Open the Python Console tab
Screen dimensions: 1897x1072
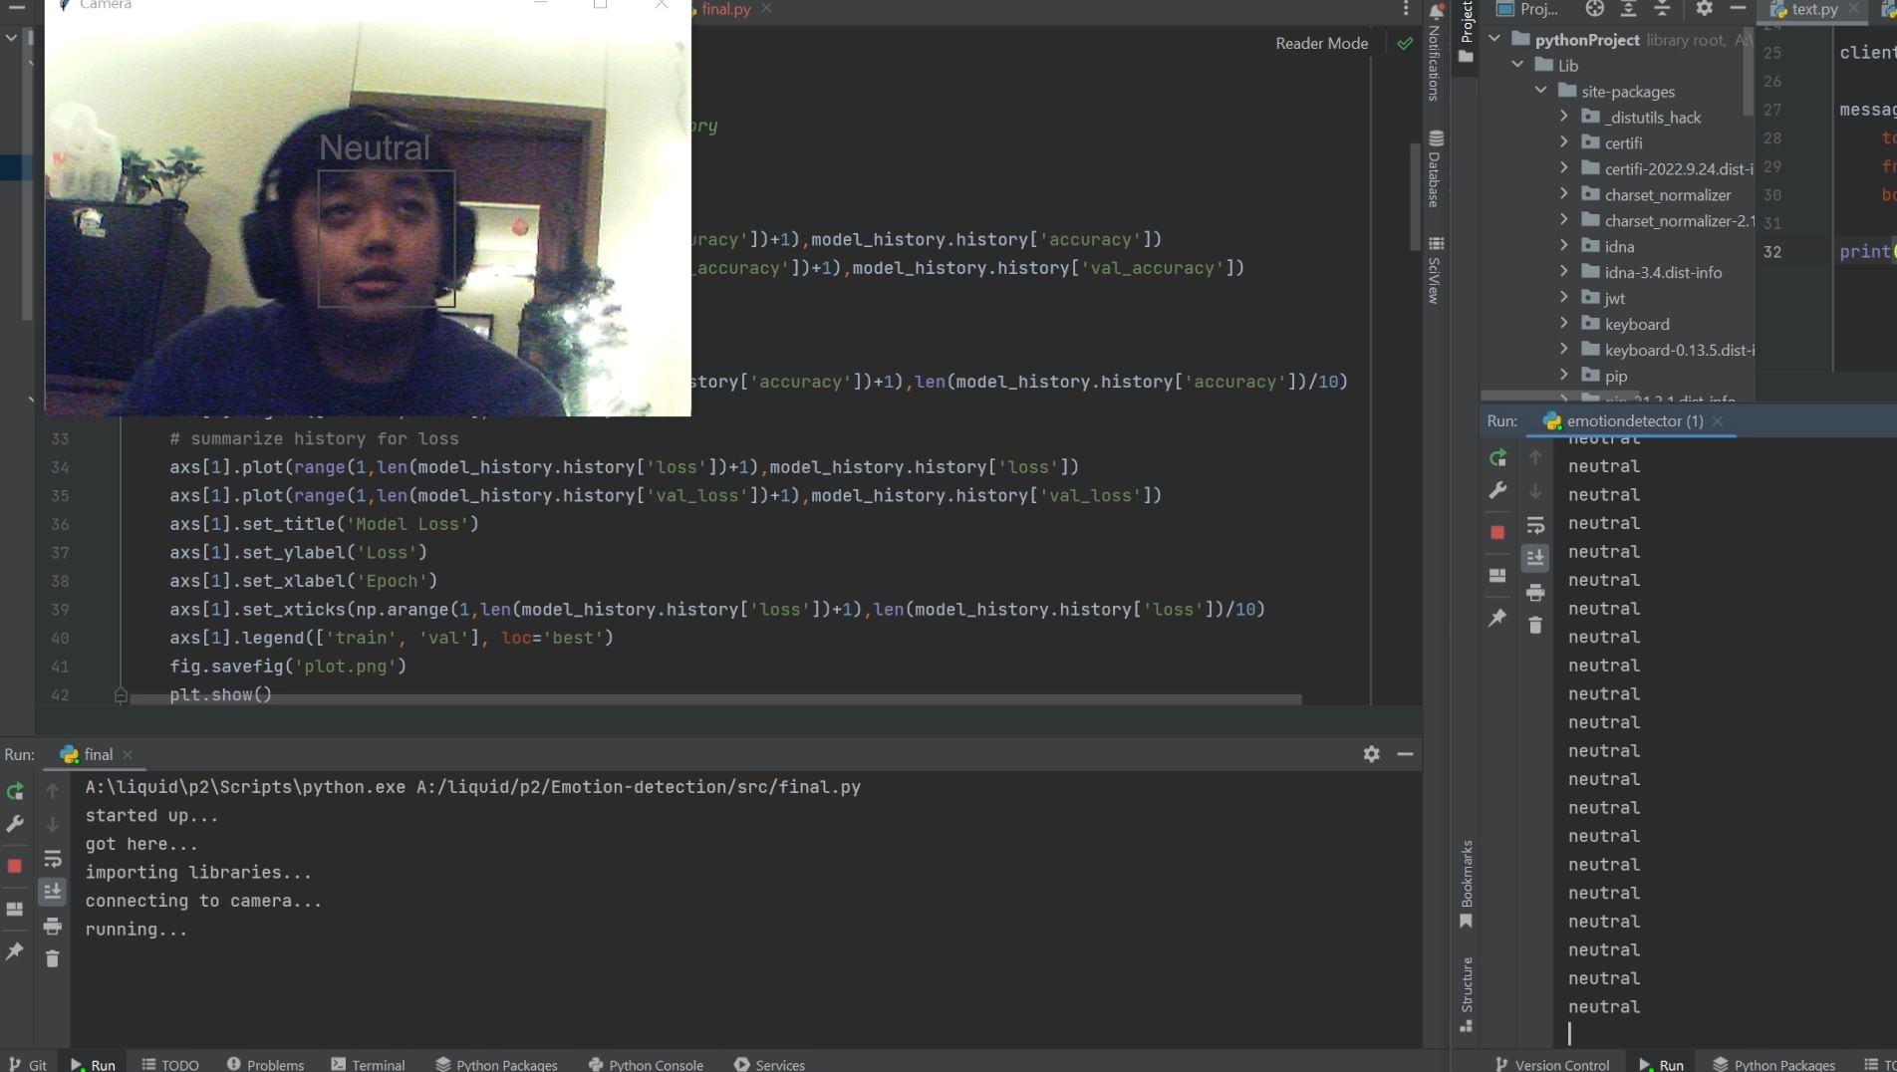click(646, 1064)
